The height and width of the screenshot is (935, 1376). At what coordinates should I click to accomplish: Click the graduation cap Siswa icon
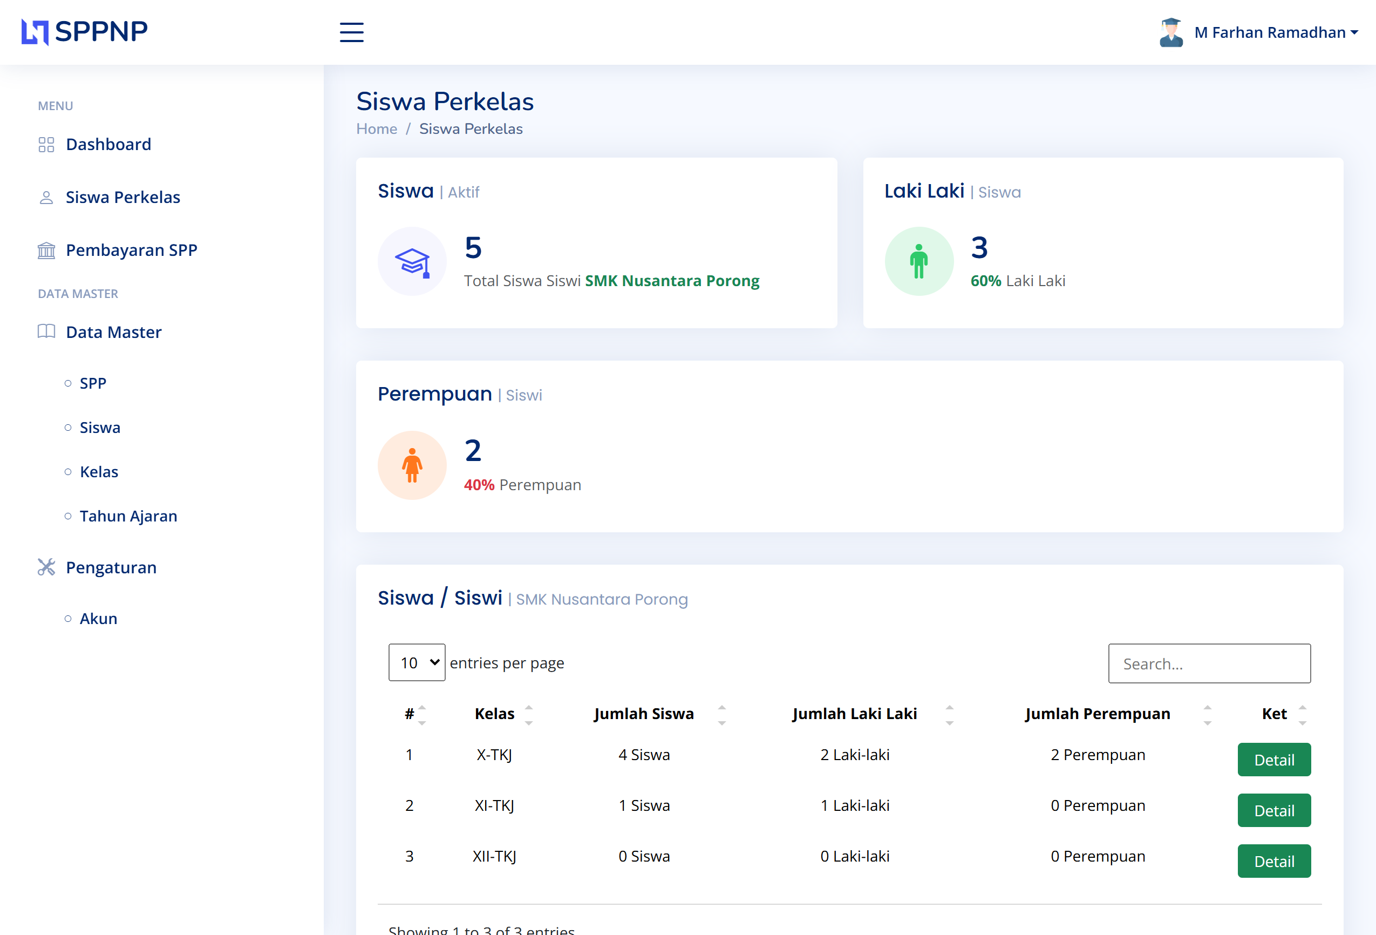tap(412, 261)
